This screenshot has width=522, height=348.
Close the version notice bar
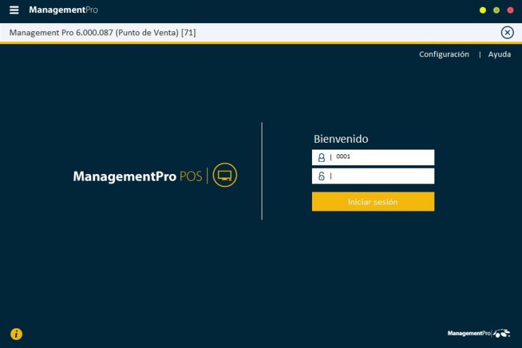(x=507, y=33)
